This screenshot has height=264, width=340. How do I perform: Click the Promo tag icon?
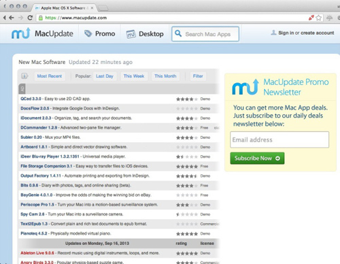pos(88,33)
